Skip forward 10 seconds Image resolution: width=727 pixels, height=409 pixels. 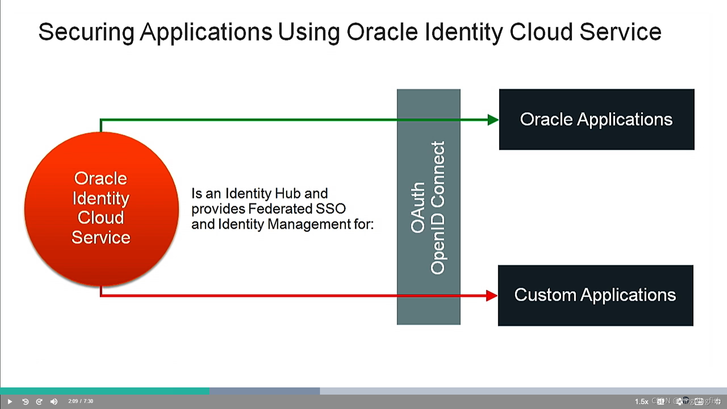click(x=39, y=401)
